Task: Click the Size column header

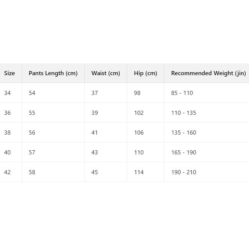Action: 9,73
